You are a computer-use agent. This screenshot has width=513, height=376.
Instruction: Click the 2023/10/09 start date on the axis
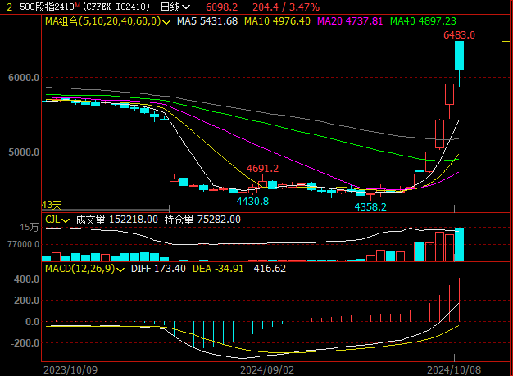tap(70, 369)
